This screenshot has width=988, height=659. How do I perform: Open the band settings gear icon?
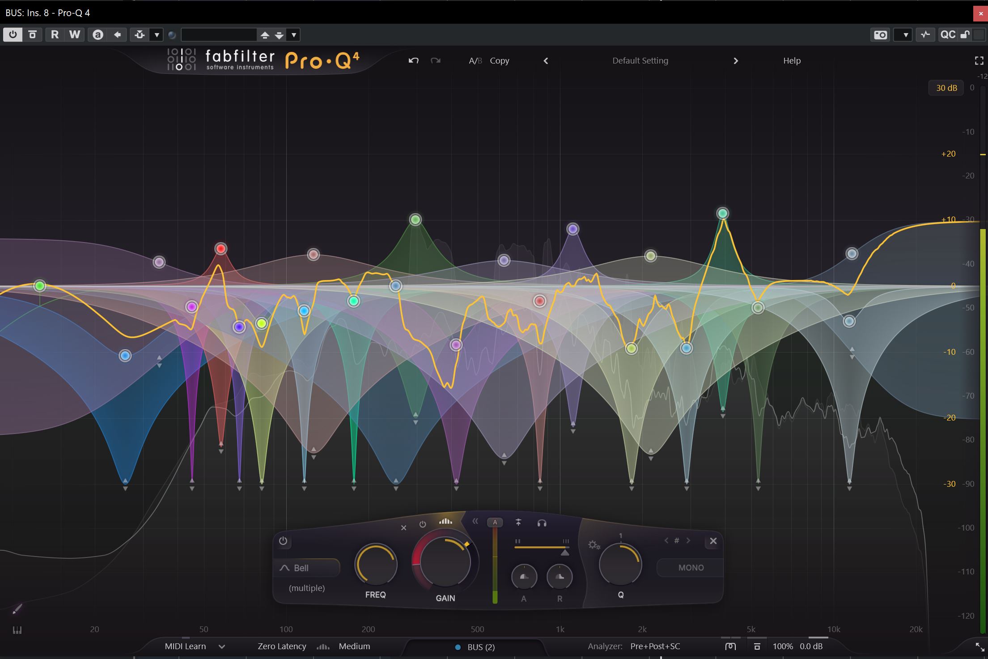pyautogui.click(x=594, y=545)
